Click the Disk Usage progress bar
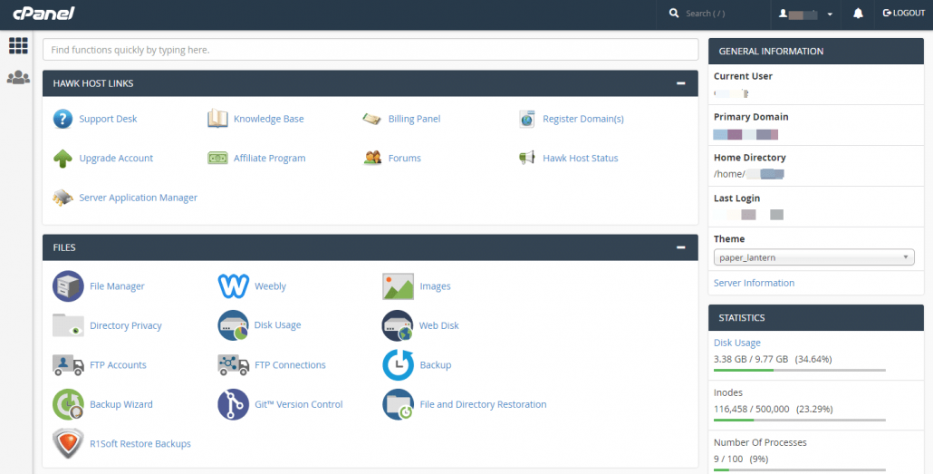The width and height of the screenshot is (933, 474). [x=800, y=371]
